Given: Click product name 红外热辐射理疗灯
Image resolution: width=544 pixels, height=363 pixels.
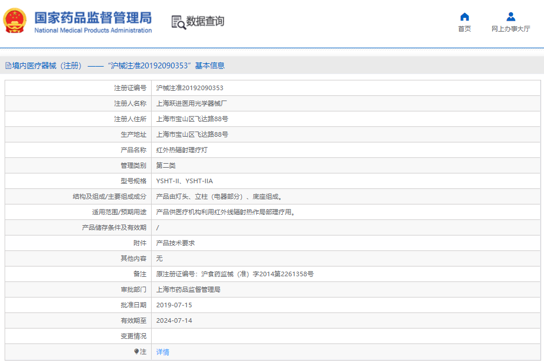Looking at the screenshot, I should click(182, 150).
